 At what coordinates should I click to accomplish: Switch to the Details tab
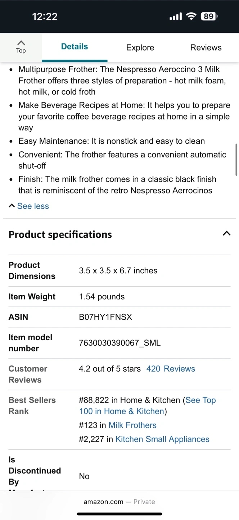[x=75, y=47]
